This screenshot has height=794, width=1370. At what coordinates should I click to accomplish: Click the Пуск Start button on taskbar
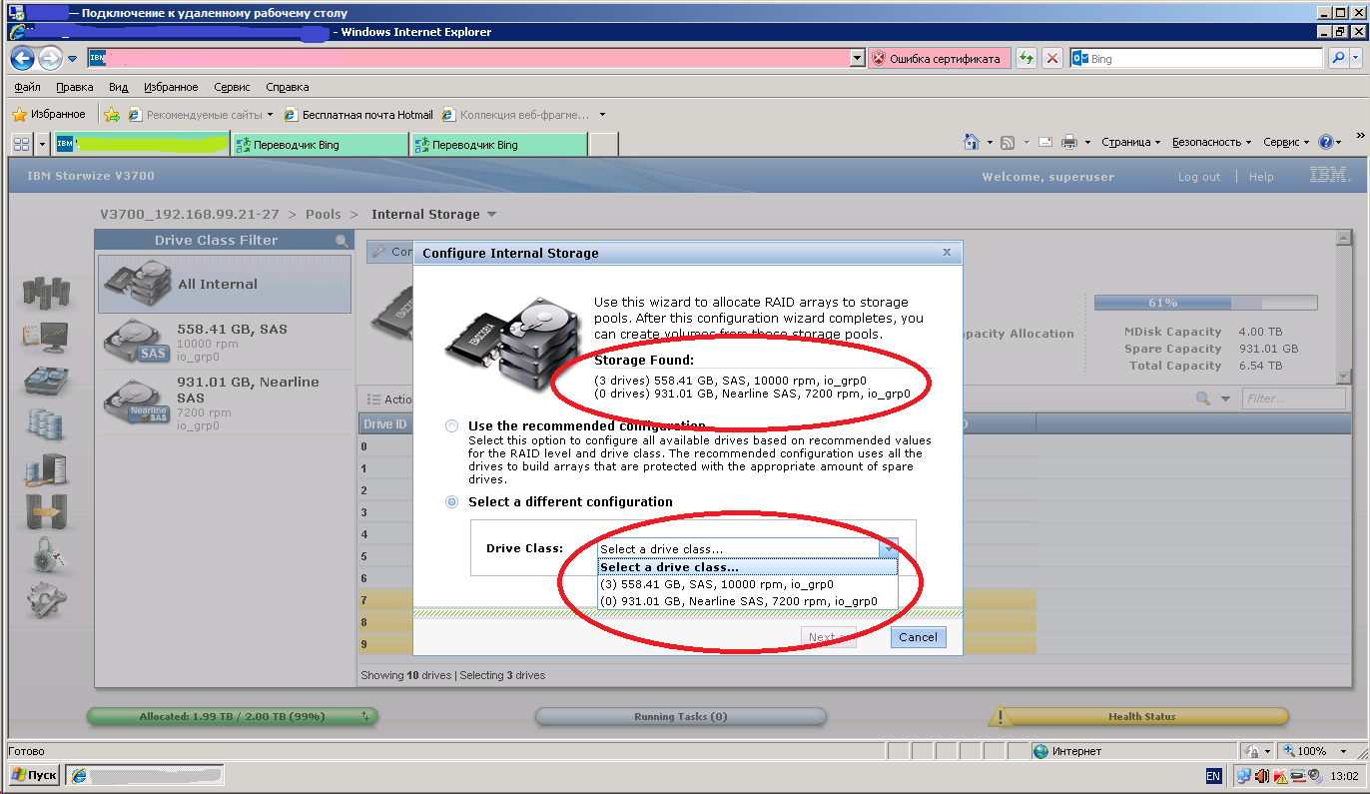35,775
